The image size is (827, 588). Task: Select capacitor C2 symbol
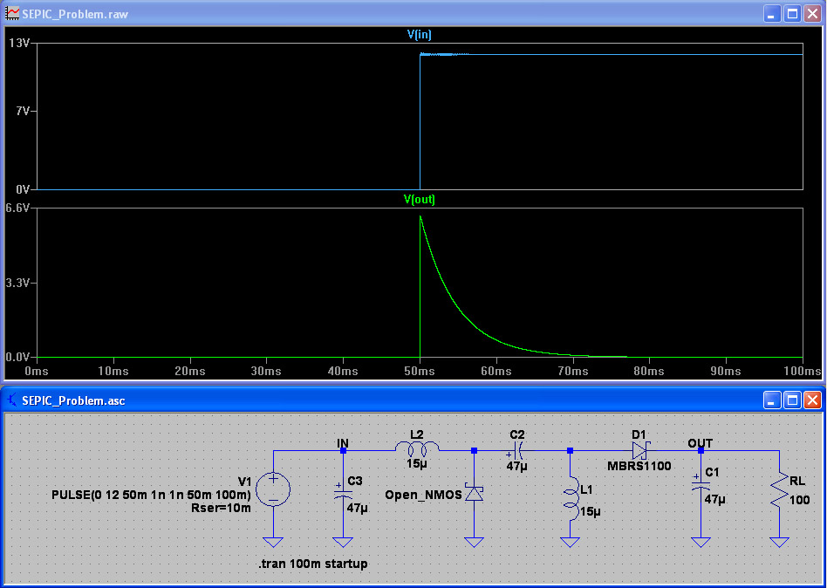[517, 451]
